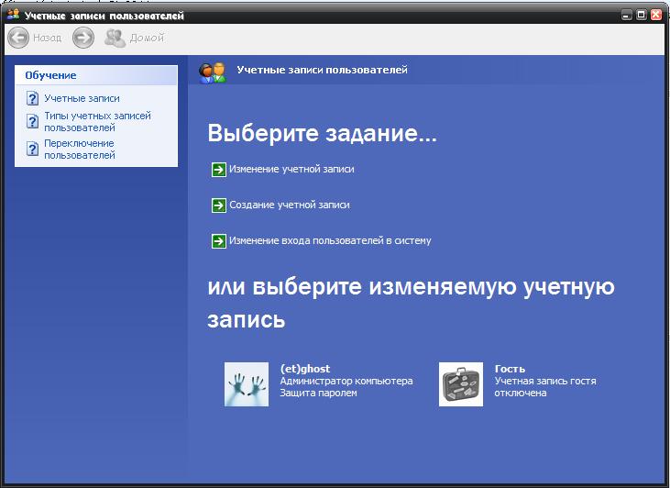This screenshot has height=488, width=670.
Task: Click the (et)ghost account picture with hands
Action: coord(247,384)
